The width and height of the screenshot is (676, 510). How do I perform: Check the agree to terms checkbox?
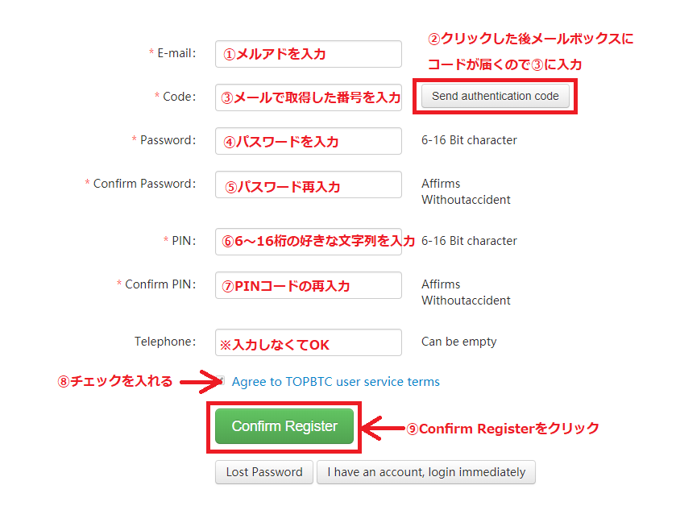click(221, 380)
